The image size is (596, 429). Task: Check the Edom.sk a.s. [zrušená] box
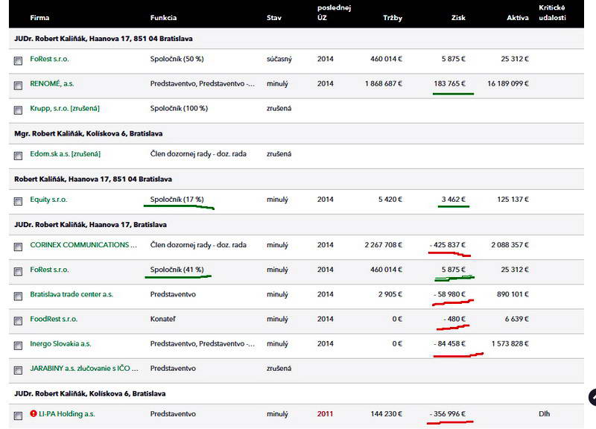pyautogui.click(x=18, y=156)
